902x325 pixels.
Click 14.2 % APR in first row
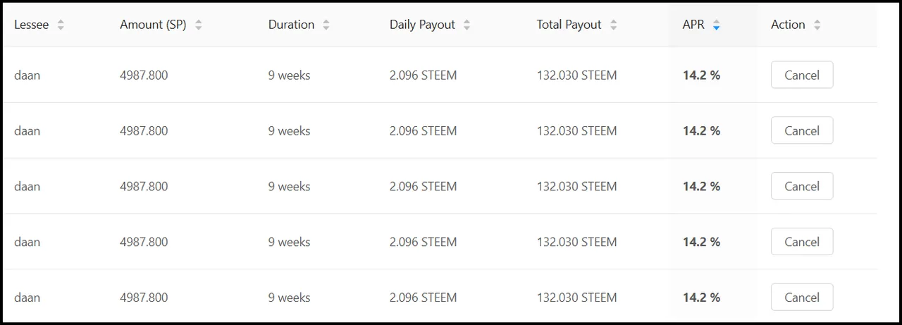click(x=701, y=75)
